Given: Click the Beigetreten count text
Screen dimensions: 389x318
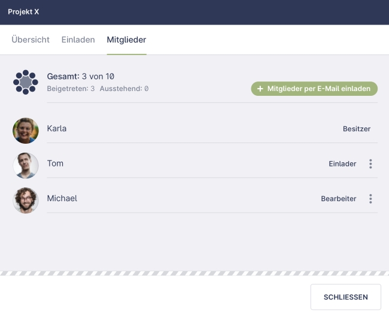Looking at the screenshot, I should [x=71, y=89].
